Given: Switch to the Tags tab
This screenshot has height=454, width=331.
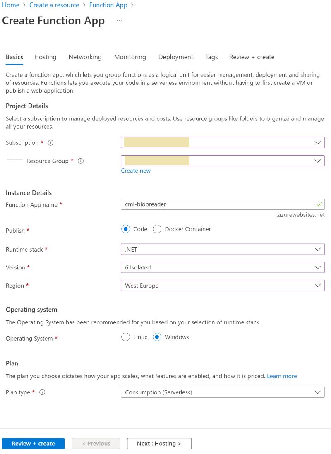Looking at the screenshot, I should pos(211,57).
